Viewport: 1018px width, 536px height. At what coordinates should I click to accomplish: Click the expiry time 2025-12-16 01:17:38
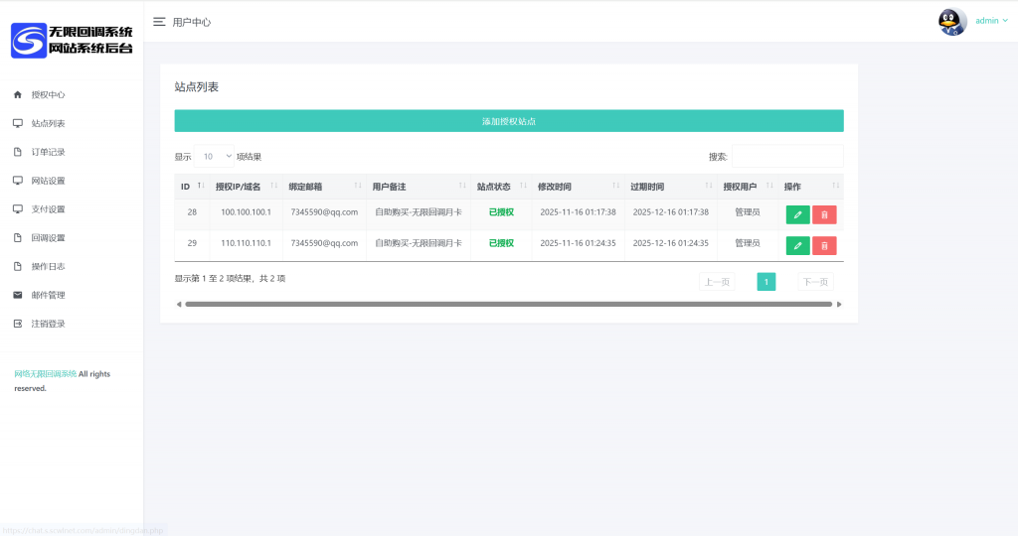click(x=671, y=212)
